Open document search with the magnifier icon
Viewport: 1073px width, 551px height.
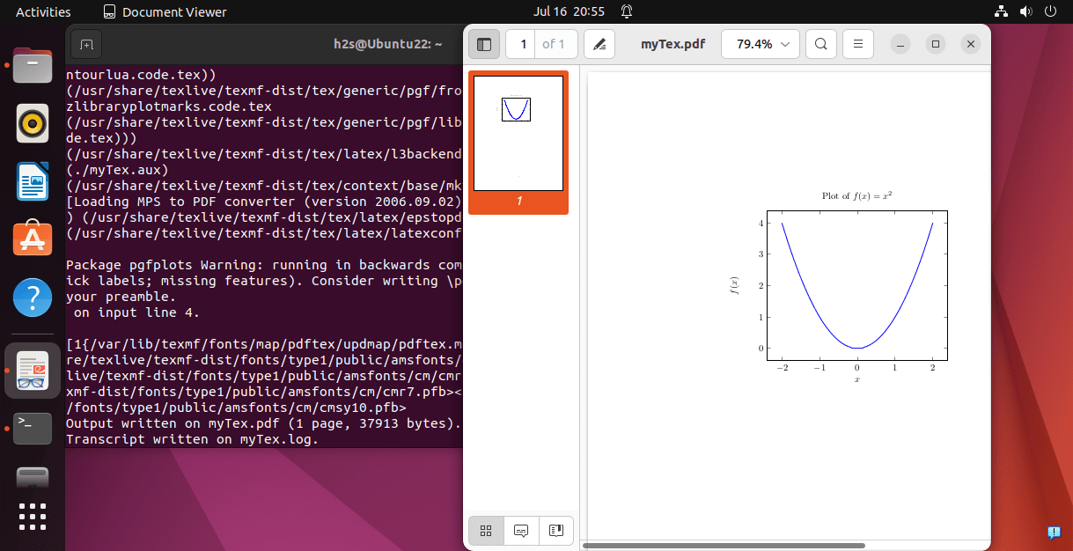point(820,43)
